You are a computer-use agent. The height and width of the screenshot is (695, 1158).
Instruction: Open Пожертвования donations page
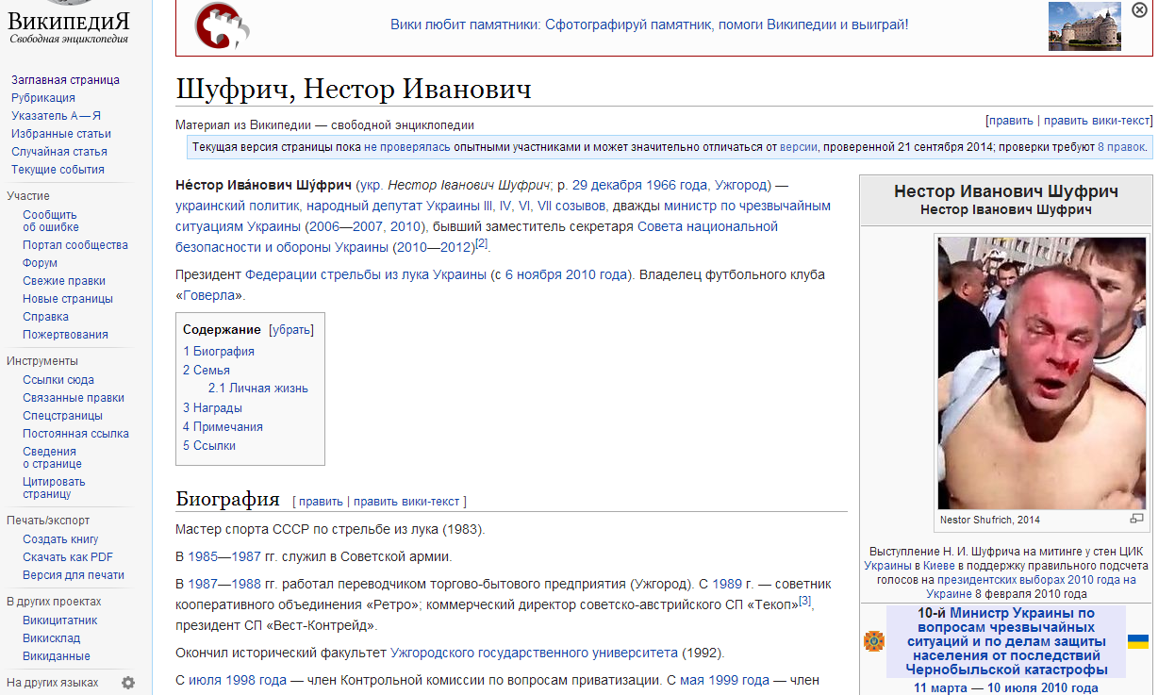pos(65,335)
